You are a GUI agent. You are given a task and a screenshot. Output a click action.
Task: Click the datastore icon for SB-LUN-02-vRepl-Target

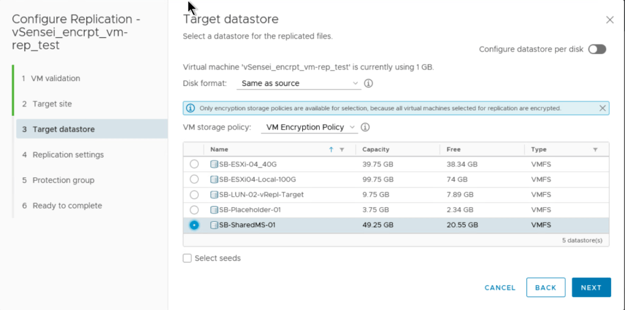(x=214, y=195)
